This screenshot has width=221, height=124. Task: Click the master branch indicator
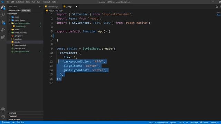coord(6,123)
